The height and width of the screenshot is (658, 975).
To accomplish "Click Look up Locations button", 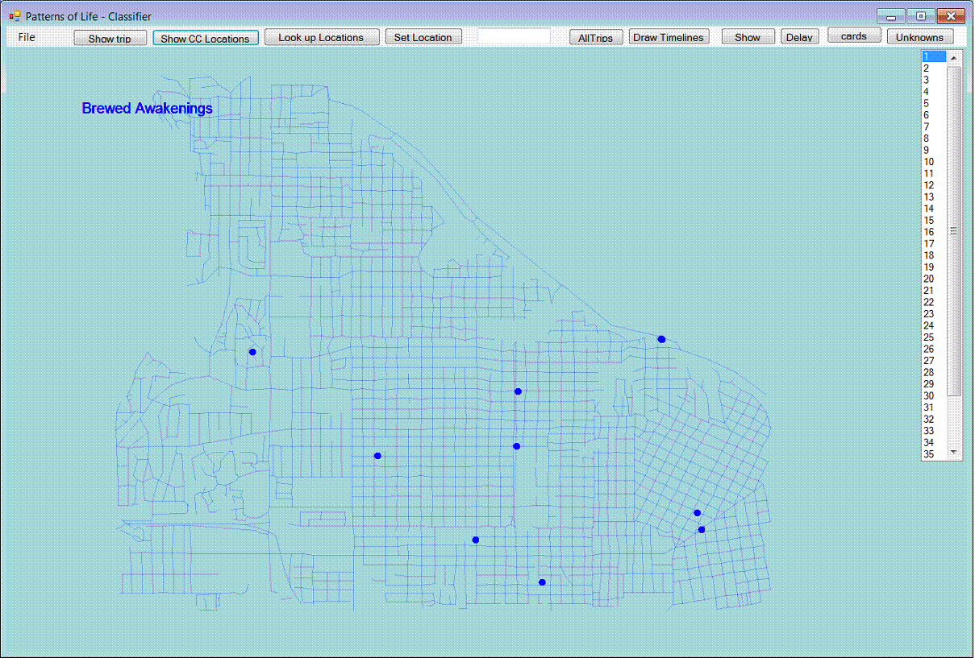I will coord(321,37).
